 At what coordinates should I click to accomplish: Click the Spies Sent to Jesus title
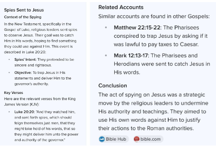tap(24, 10)
